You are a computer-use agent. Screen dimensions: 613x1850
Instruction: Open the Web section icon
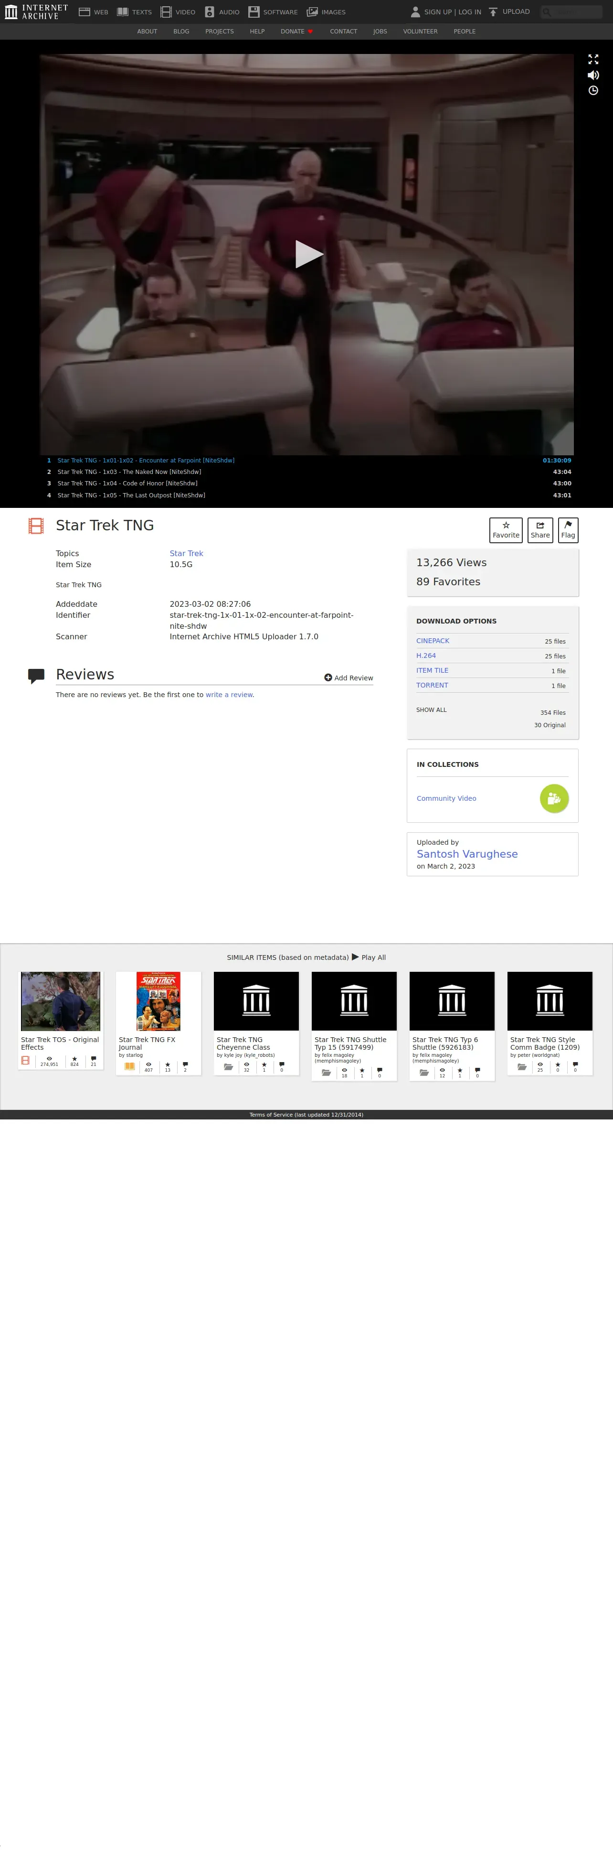pyautogui.click(x=84, y=11)
